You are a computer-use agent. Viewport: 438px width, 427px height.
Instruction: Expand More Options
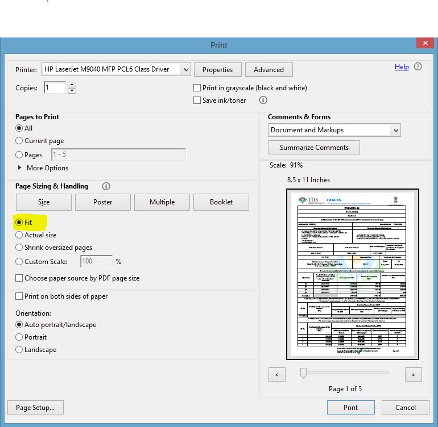pyautogui.click(x=43, y=168)
